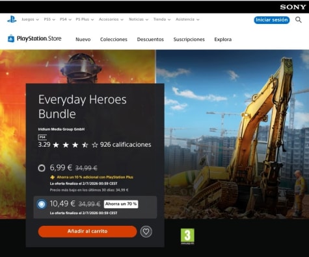Screen dimensions: 309x257
Task: Click the PlayStation Plus yellow icon
Action: (x=52, y=177)
